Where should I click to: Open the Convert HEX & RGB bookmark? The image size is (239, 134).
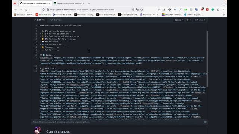pyautogui.click(x=62, y=15)
